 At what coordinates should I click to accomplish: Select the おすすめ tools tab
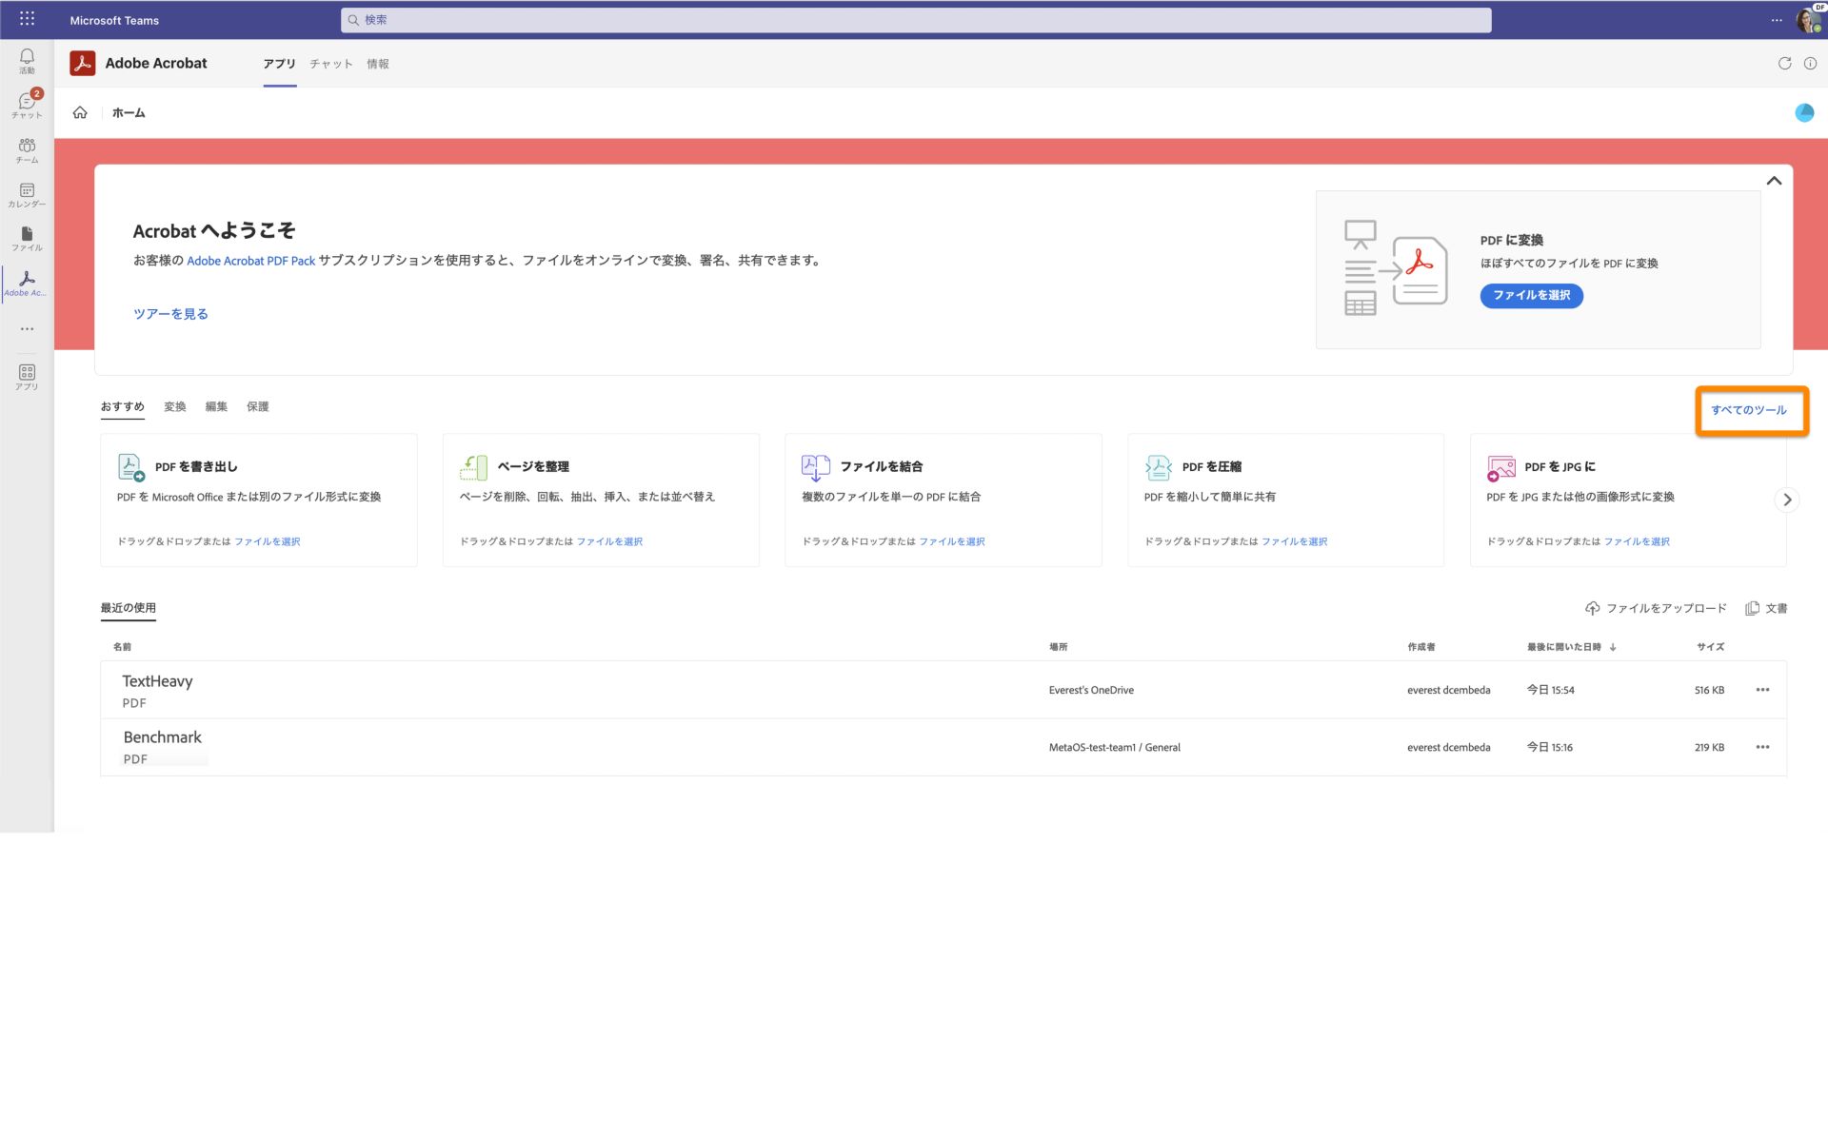[123, 406]
